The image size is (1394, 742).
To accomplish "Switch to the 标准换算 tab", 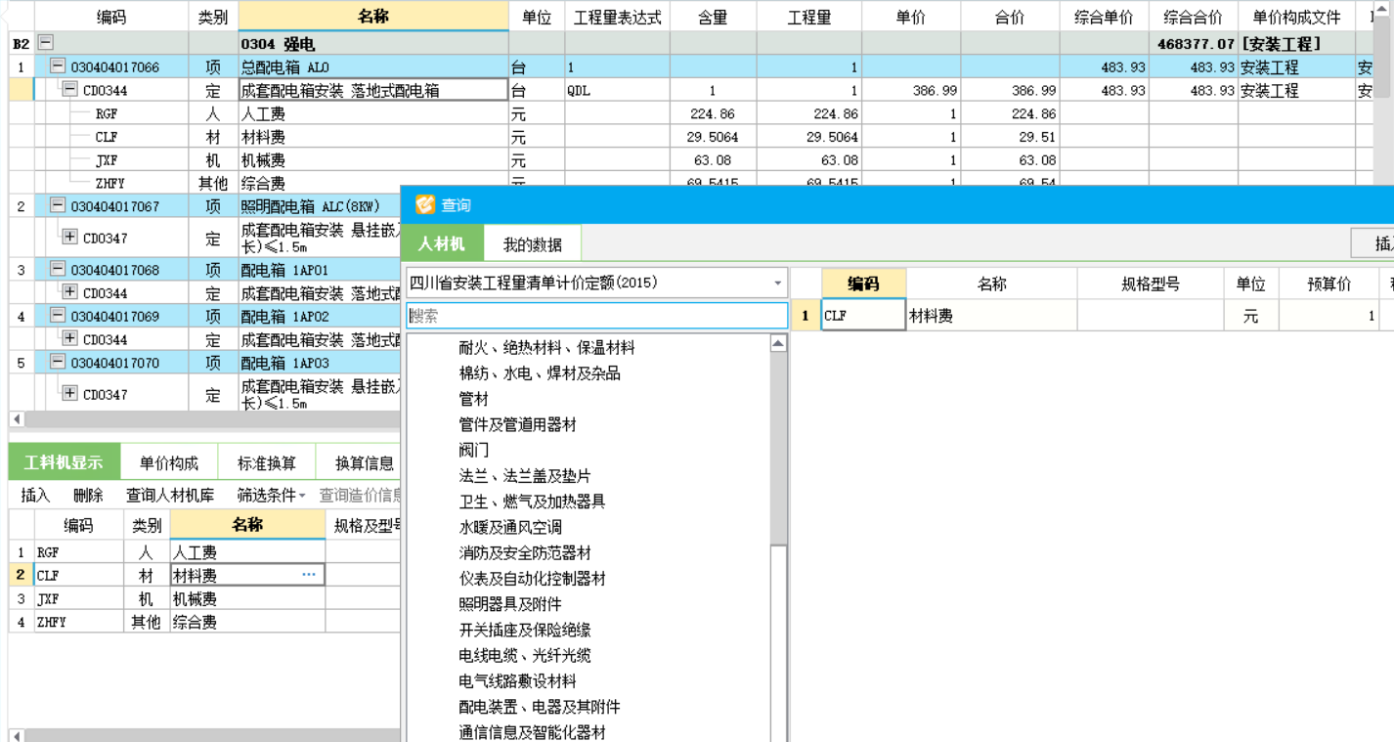I will [x=266, y=463].
